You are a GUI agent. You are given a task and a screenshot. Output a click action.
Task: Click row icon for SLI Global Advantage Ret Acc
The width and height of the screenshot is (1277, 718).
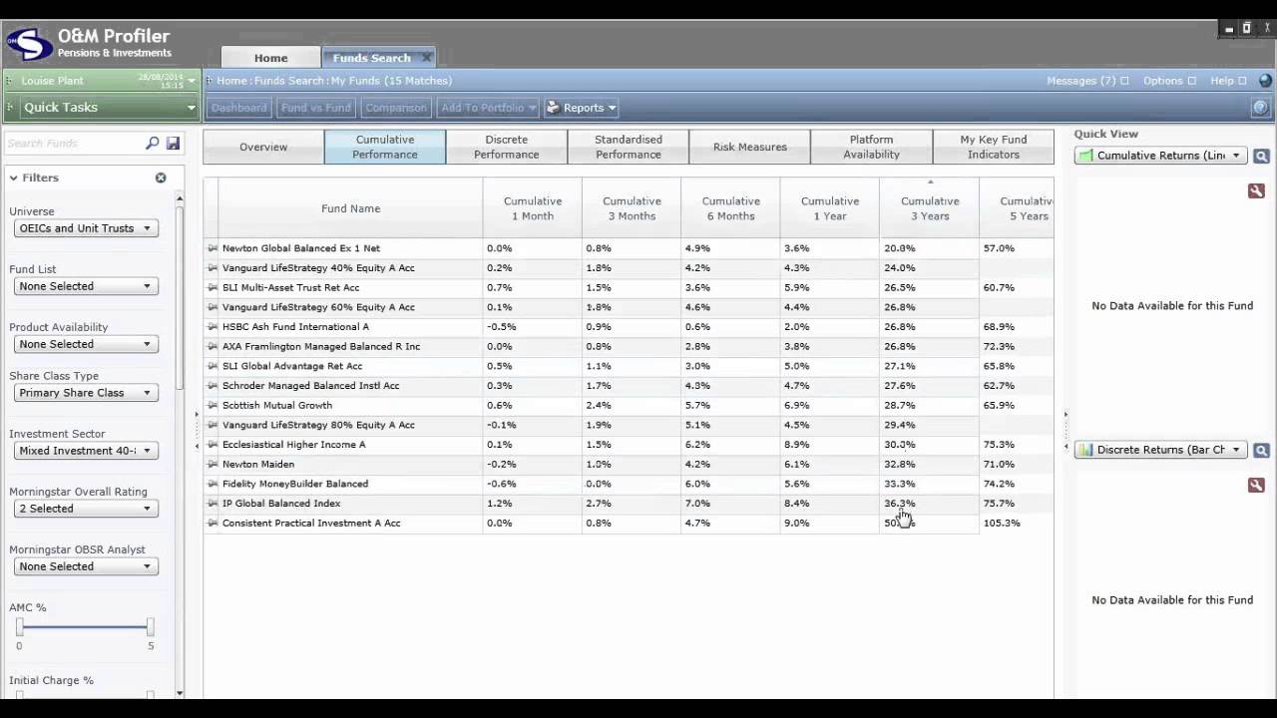click(x=212, y=366)
